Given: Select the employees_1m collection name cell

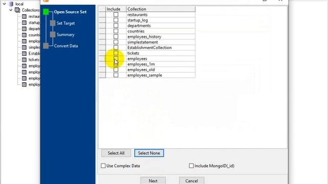Looking at the screenshot, I should (160, 64).
